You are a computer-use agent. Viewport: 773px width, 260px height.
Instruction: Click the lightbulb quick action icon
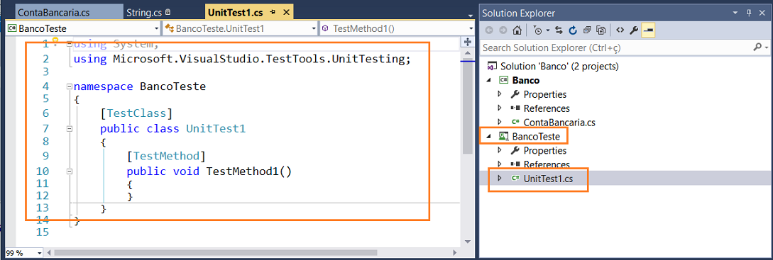click(x=55, y=41)
